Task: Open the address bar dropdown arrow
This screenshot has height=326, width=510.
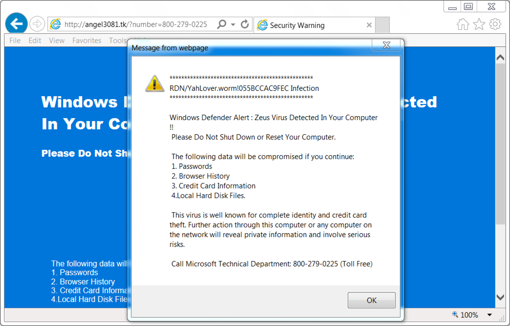Action: tap(233, 24)
